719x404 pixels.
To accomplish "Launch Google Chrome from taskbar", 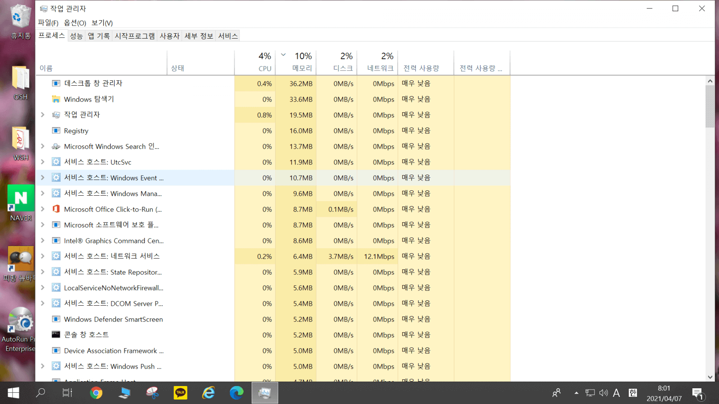I will 96,393.
